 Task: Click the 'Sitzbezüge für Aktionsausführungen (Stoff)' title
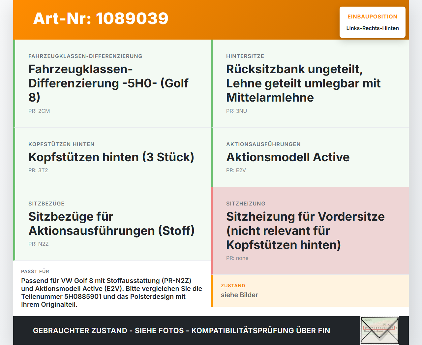tap(111, 224)
